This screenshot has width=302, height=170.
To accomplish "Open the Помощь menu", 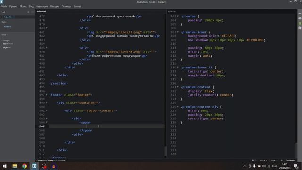I will 66,6.
